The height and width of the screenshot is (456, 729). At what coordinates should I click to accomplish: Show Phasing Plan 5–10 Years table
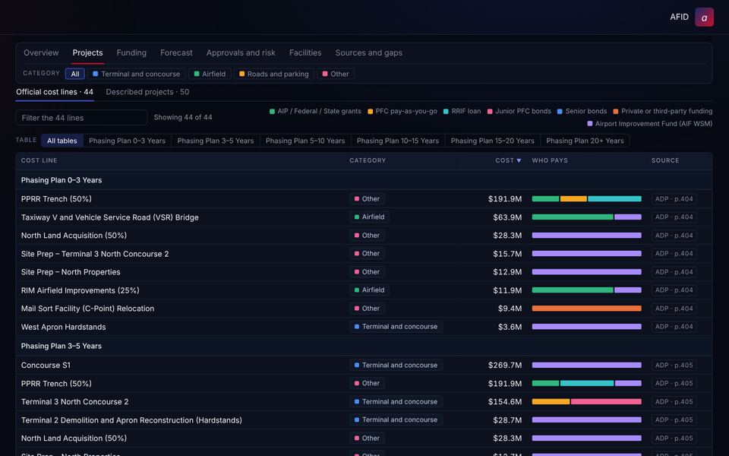(x=305, y=141)
